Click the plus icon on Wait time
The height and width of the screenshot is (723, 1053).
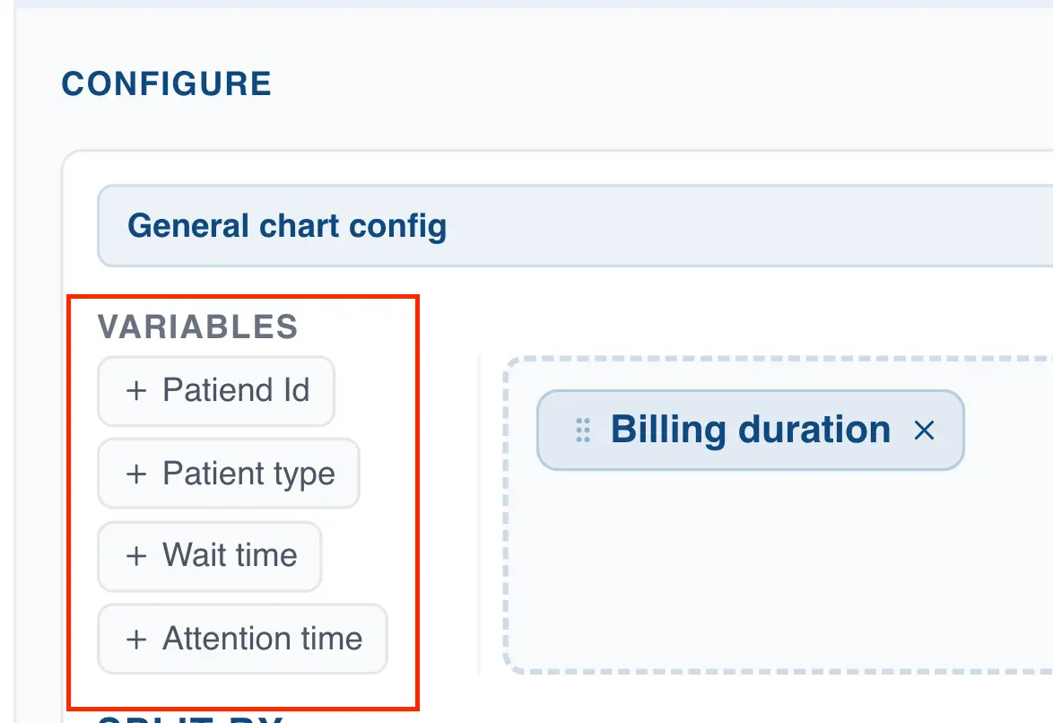coord(137,555)
